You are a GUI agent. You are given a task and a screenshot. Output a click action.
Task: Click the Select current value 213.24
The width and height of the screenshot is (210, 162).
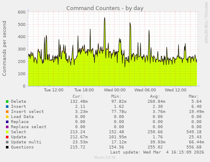[78, 132]
